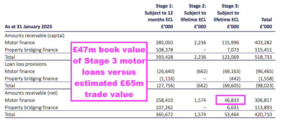
Task: Click the Total £'000 column header
Action: coord(266,23)
